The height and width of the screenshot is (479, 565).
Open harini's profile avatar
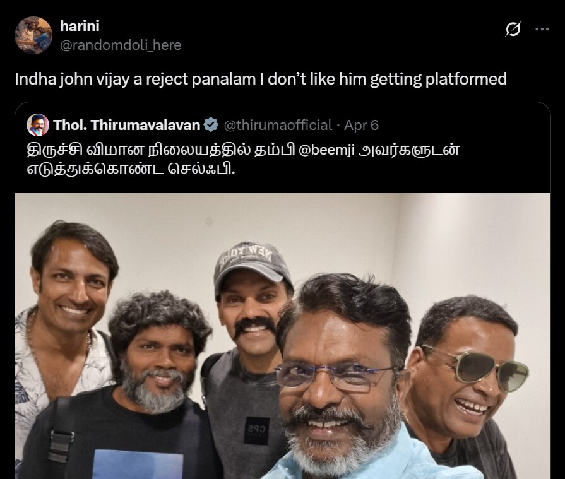[x=33, y=35]
